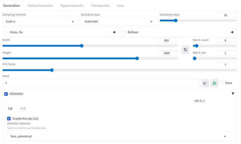Click the reuse seed recycle icon

pos(214,83)
